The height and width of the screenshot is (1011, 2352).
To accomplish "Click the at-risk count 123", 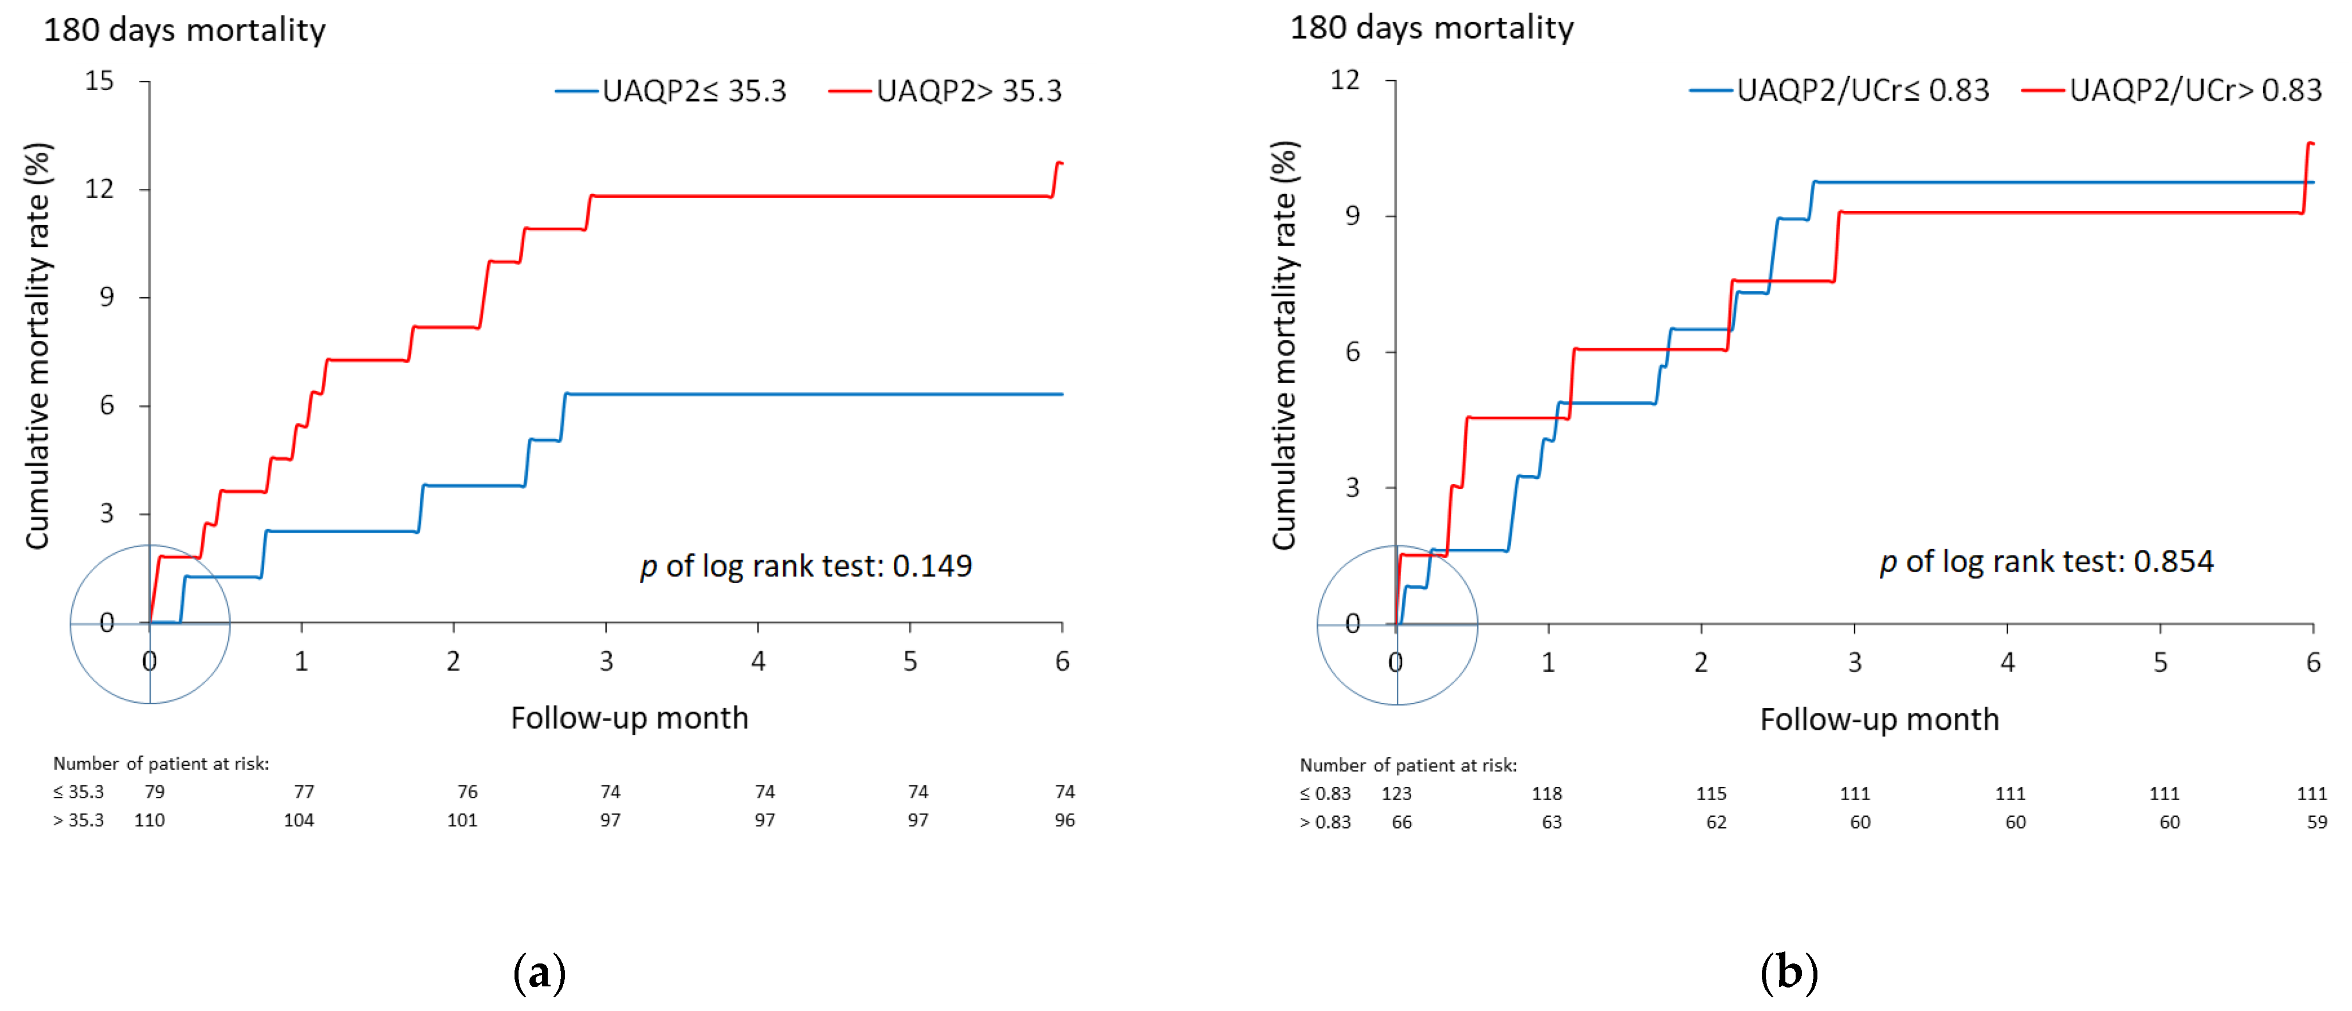I will click(x=1396, y=794).
